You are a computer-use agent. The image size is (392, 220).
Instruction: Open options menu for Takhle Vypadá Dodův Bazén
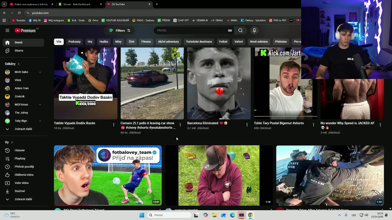click(x=114, y=125)
